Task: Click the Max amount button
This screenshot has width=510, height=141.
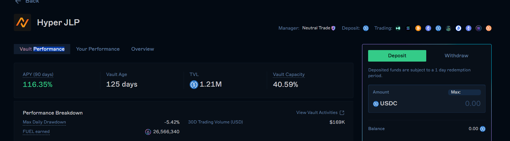Action: click(465, 92)
